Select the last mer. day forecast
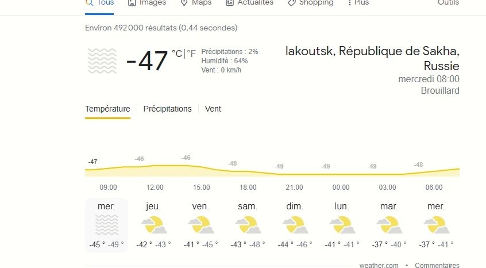Screen dimensions: 486x268 [437, 225]
